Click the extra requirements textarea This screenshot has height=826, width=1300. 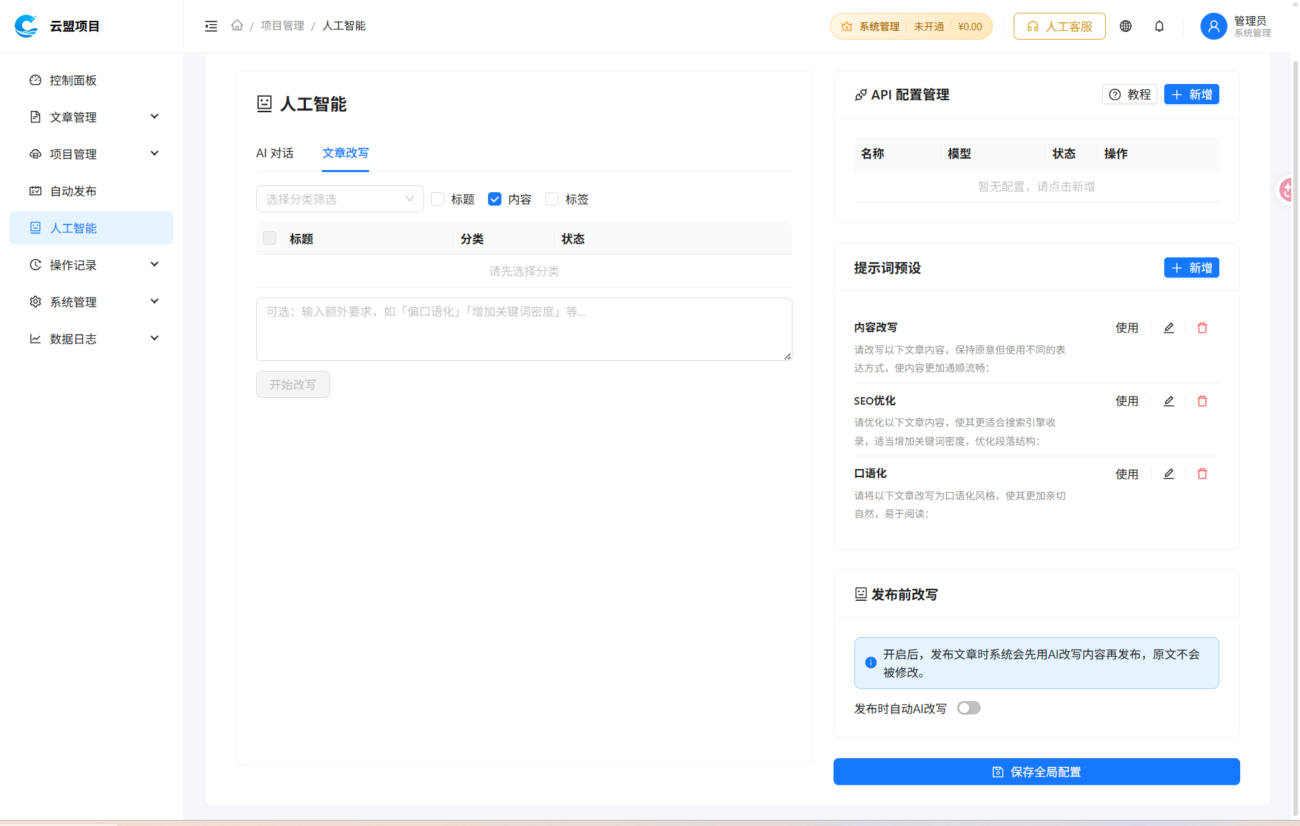tap(524, 329)
